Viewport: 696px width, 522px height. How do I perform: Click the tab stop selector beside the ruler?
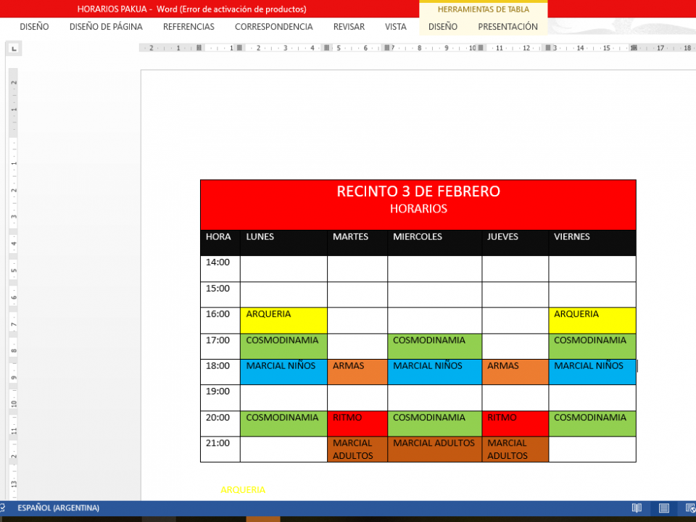[x=14, y=49]
